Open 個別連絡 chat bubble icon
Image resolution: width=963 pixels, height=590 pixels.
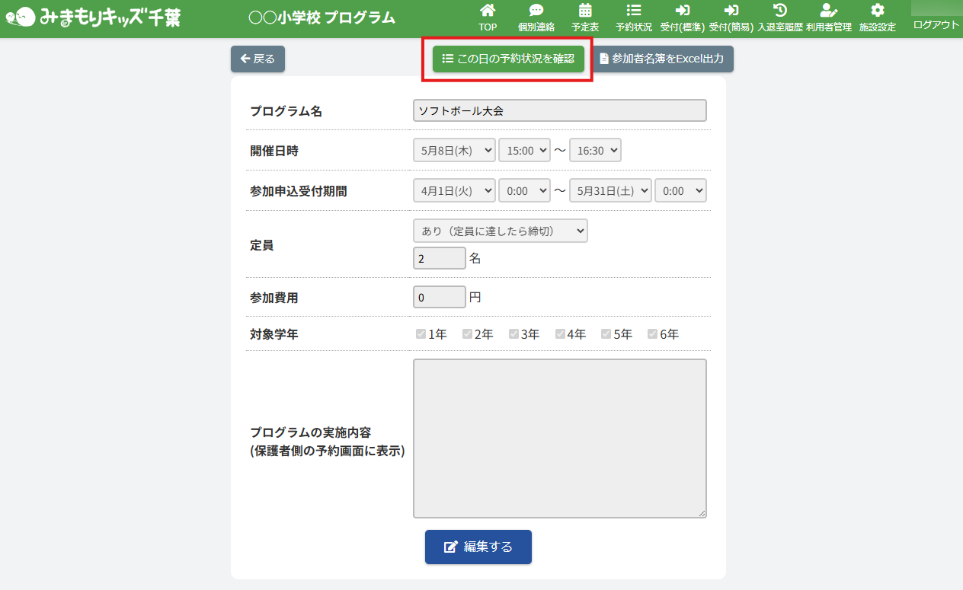point(536,11)
